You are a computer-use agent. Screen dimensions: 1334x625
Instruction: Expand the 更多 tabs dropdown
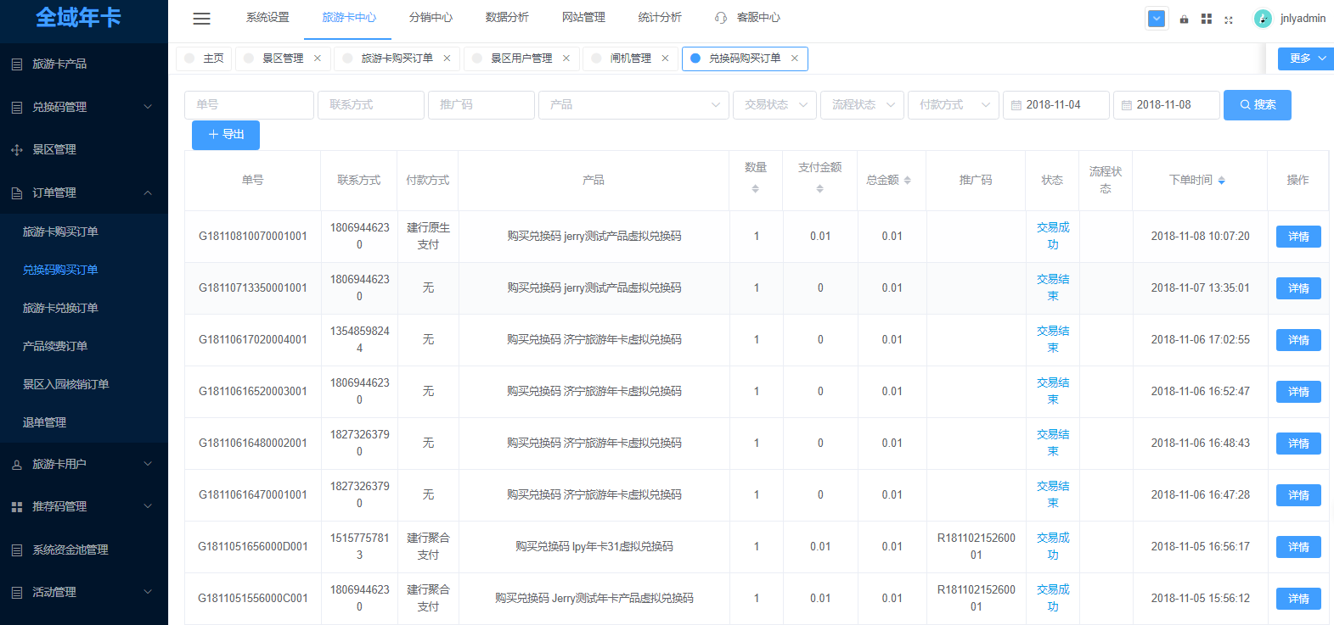(1306, 59)
